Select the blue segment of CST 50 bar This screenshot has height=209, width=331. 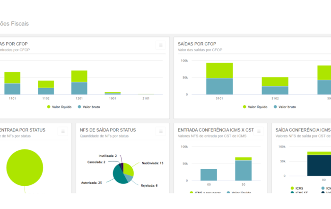click(244, 171)
